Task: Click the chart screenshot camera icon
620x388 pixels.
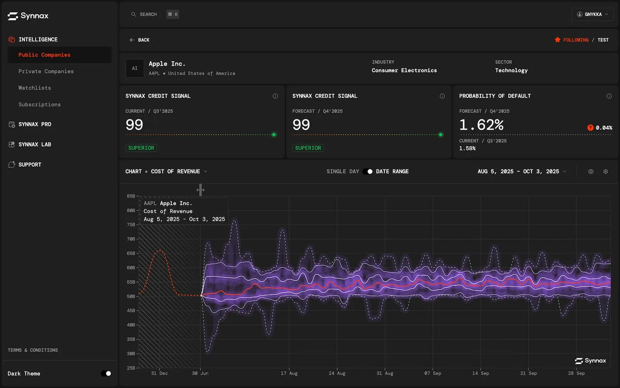Action: click(x=591, y=171)
